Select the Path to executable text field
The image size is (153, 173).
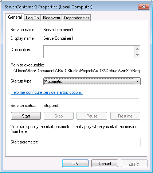[x=75, y=71]
